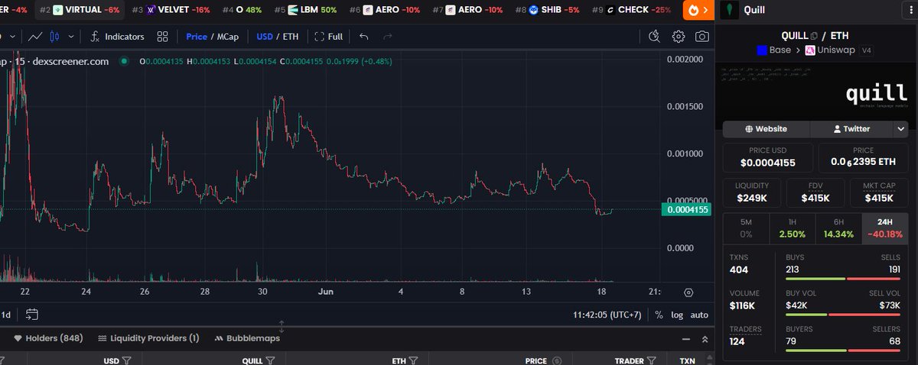Open the quick search lightning icon
The image size is (918, 365).
pyautogui.click(x=653, y=36)
